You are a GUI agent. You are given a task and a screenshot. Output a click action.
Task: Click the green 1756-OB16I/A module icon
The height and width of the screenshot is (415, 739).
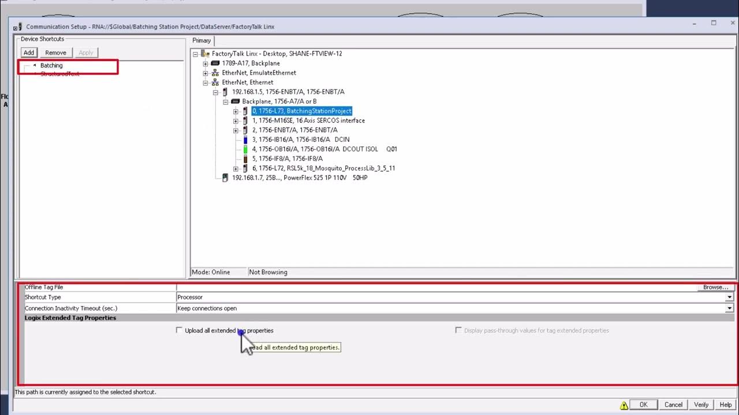point(245,149)
